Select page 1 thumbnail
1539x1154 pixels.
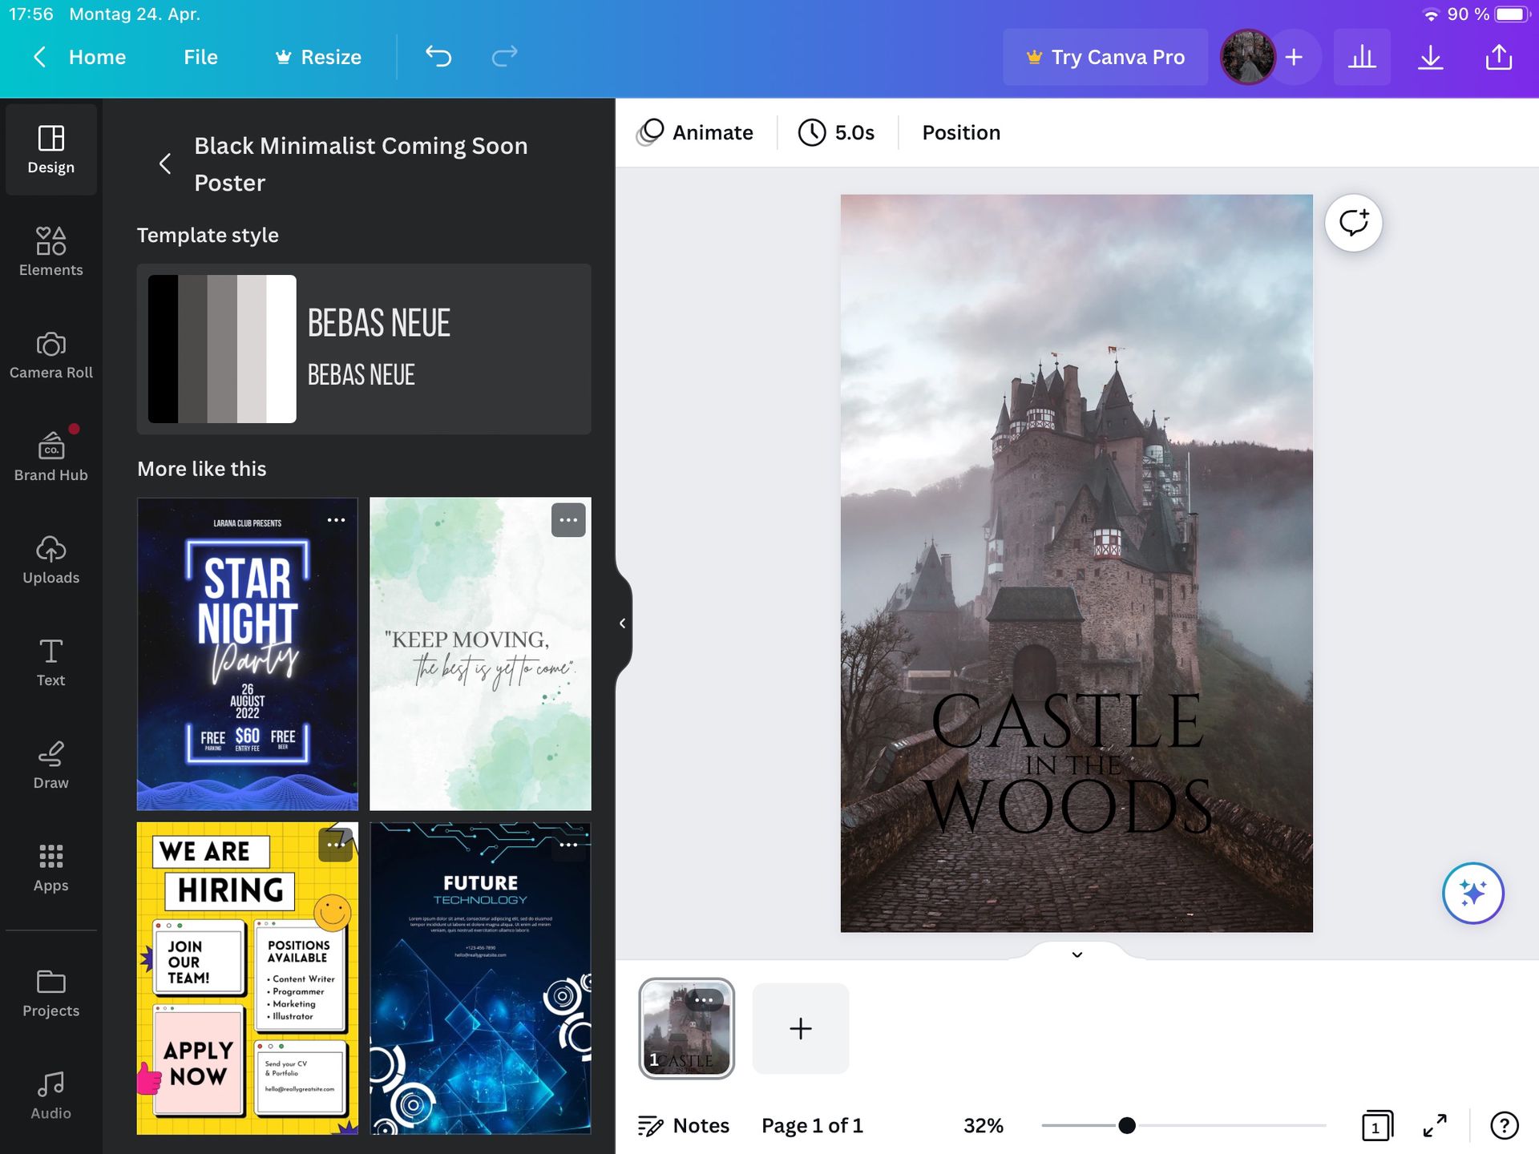click(x=686, y=1029)
